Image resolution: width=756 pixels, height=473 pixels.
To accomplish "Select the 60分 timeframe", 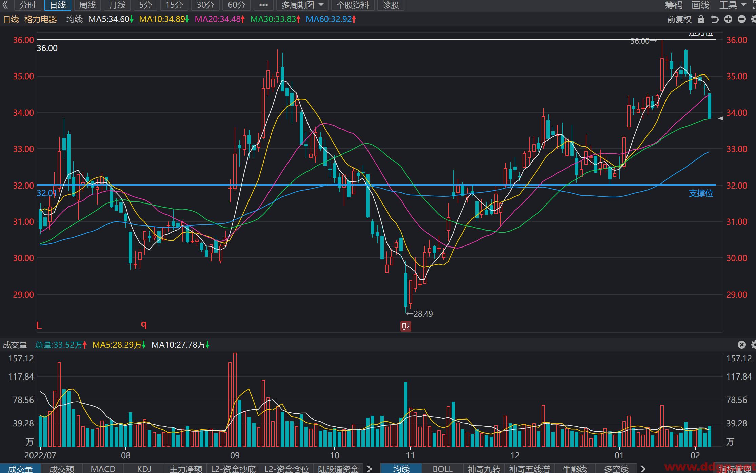I will (x=237, y=5).
